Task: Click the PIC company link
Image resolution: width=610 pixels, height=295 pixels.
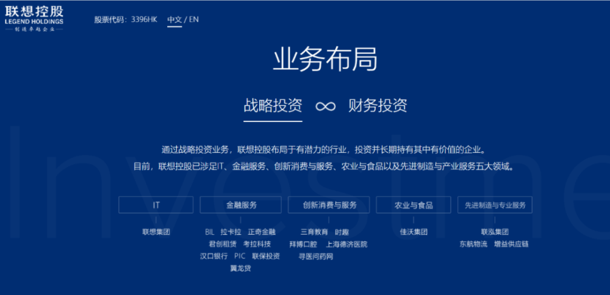Action: coord(240,256)
